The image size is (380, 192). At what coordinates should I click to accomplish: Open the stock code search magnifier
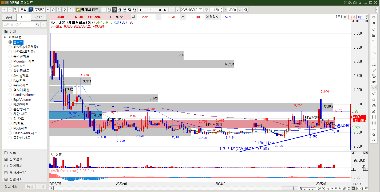click(53, 10)
